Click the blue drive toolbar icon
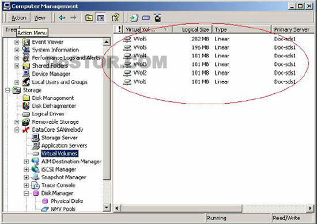The image size is (317, 224). [146, 18]
